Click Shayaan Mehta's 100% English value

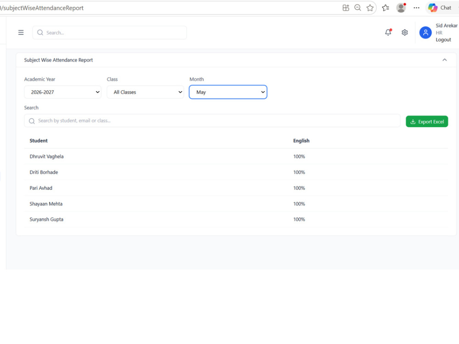point(299,204)
